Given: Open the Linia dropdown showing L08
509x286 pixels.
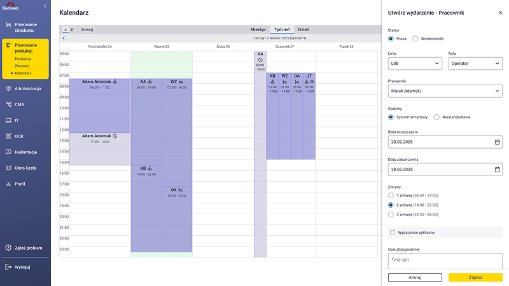Looking at the screenshot, I should coord(415,64).
